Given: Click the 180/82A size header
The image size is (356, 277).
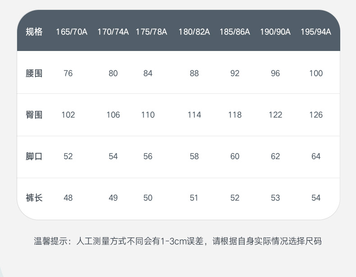Looking at the screenshot, I should pyautogui.click(x=194, y=32).
